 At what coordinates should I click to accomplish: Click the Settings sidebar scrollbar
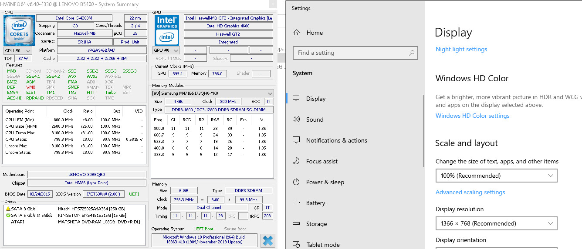pyautogui.click(x=424, y=131)
